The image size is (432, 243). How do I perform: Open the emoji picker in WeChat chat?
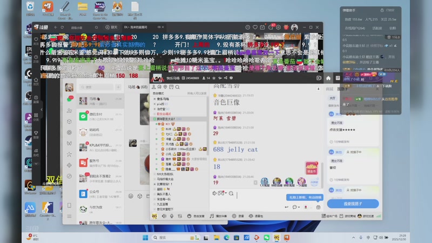pyautogui.click(x=131, y=196)
